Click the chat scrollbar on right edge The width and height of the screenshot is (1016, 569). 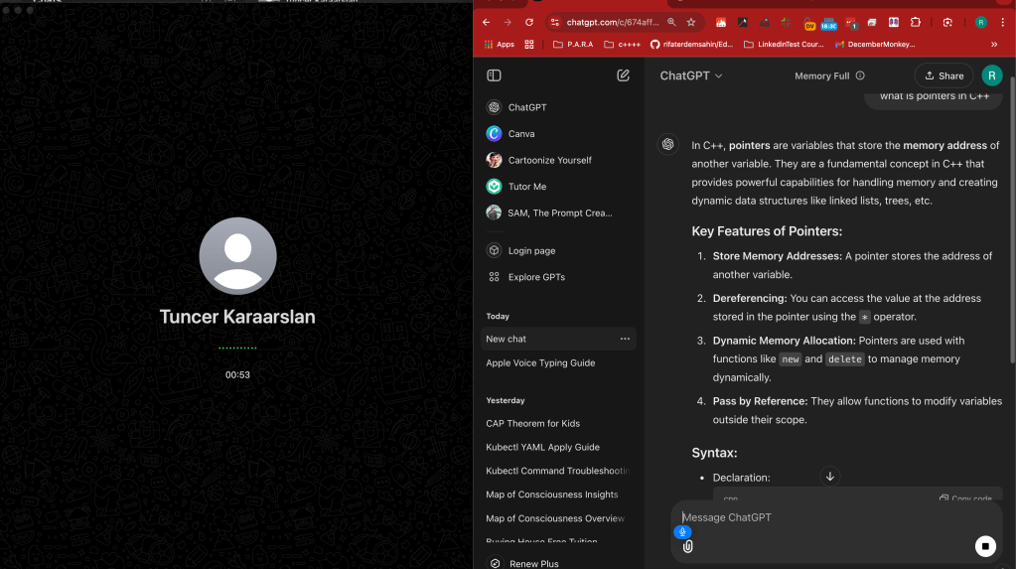point(1012,220)
